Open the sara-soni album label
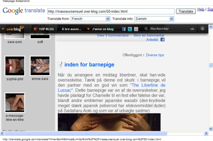The height and width of the screenshot is (141, 213). (x=15, y=42)
